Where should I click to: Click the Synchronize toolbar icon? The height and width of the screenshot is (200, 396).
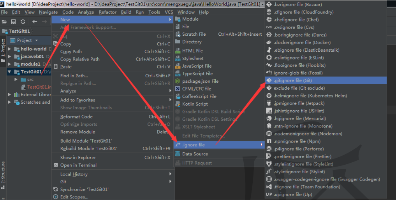coord(23,22)
